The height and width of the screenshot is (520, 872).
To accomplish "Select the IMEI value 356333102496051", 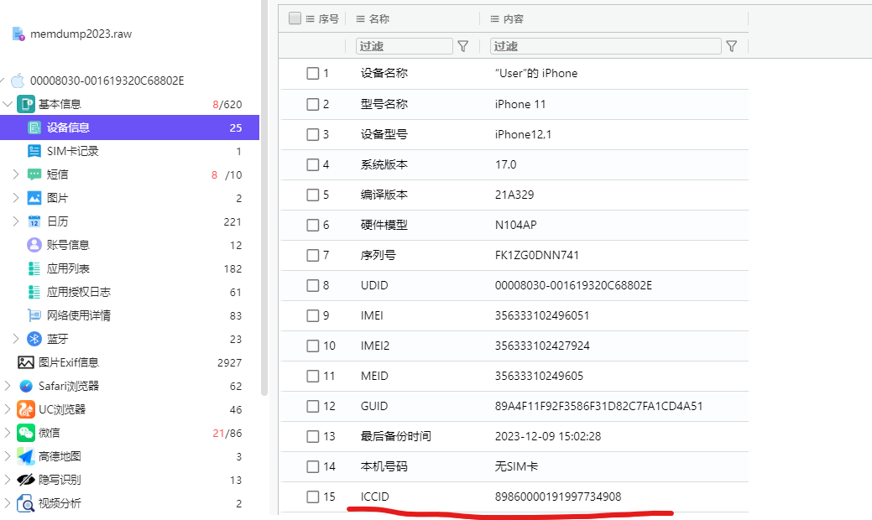I will coord(541,315).
